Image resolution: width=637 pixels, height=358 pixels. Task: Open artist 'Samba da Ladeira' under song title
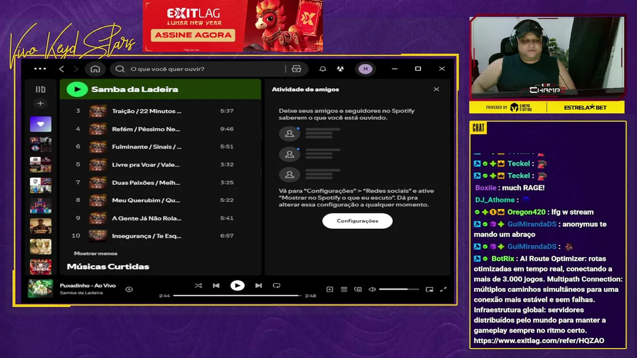(x=81, y=293)
